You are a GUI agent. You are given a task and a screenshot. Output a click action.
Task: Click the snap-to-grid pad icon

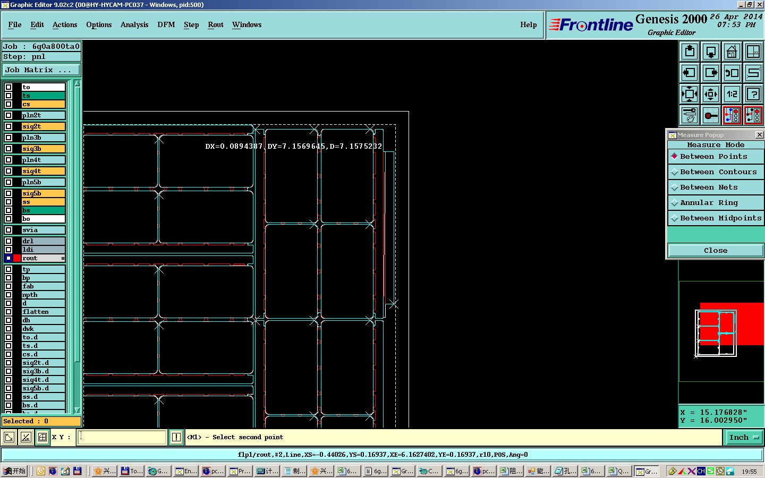711,115
